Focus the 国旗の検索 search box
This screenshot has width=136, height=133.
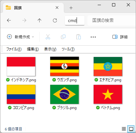click(x=111, y=20)
